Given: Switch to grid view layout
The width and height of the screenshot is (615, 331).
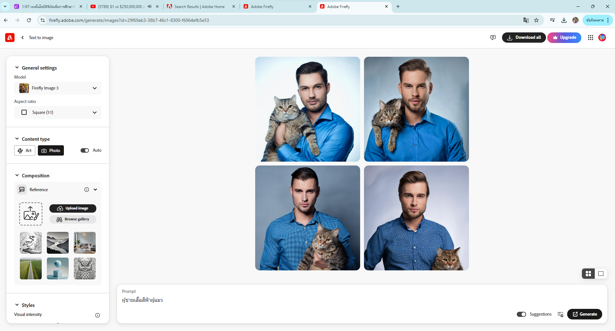Looking at the screenshot, I should click(588, 274).
